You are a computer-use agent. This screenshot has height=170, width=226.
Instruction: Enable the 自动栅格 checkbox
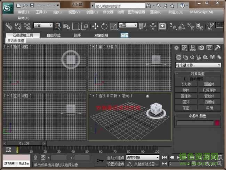tap(187, 79)
